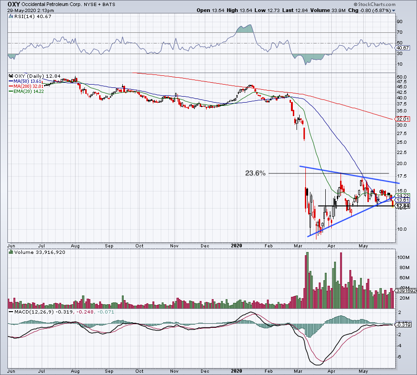
Task: Click the 29-May-2020 2:13pm timestamp
Action: (31, 11)
